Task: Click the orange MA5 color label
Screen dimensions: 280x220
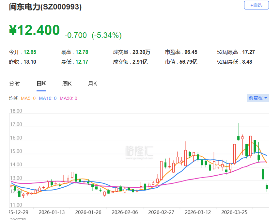Action: coord(26,98)
